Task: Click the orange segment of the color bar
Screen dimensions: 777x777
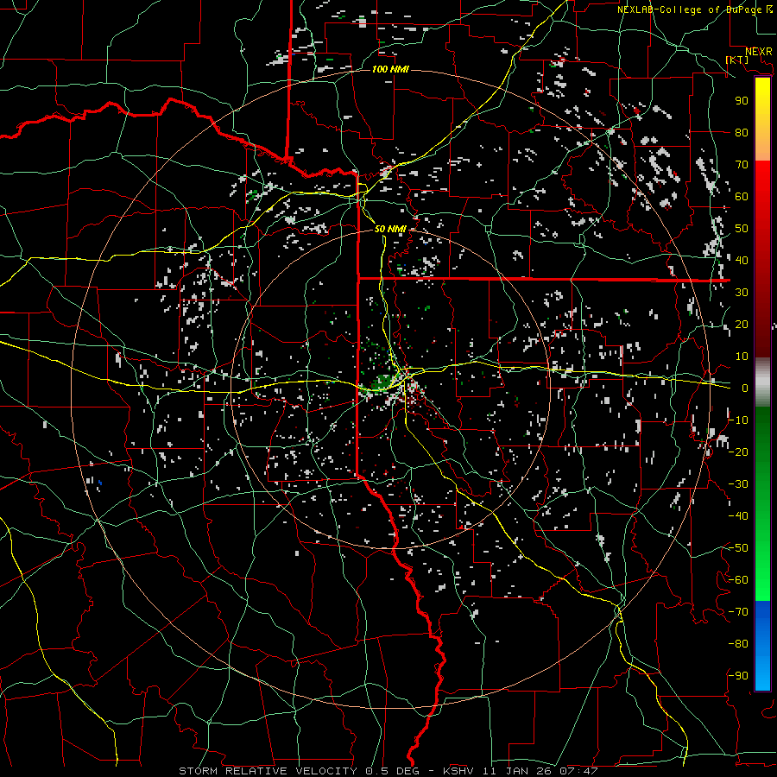Action: 762,147
